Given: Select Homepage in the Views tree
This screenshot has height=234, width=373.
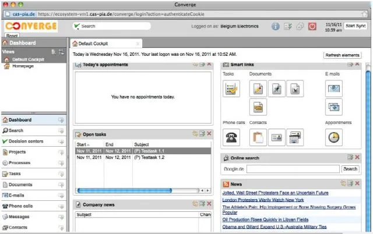Looking at the screenshot, I should point(23,66).
